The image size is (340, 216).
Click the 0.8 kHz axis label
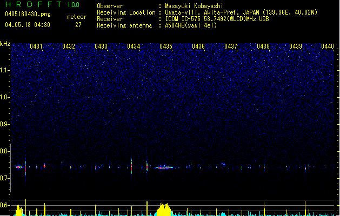tap(5, 151)
